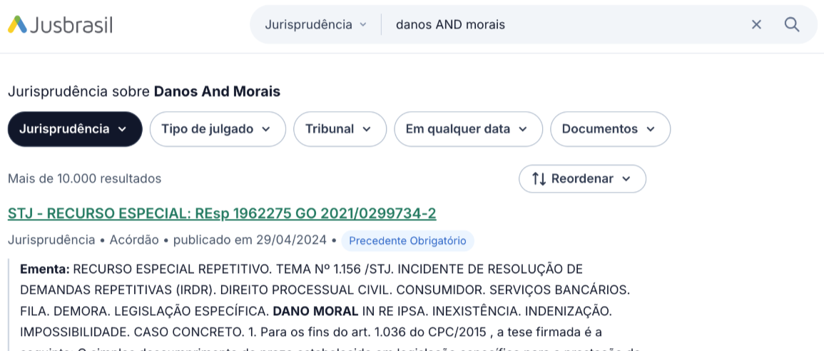824x351 pixels.
Task: Open the Tribunal filter dropdown
Action: (x=339, y=129)
